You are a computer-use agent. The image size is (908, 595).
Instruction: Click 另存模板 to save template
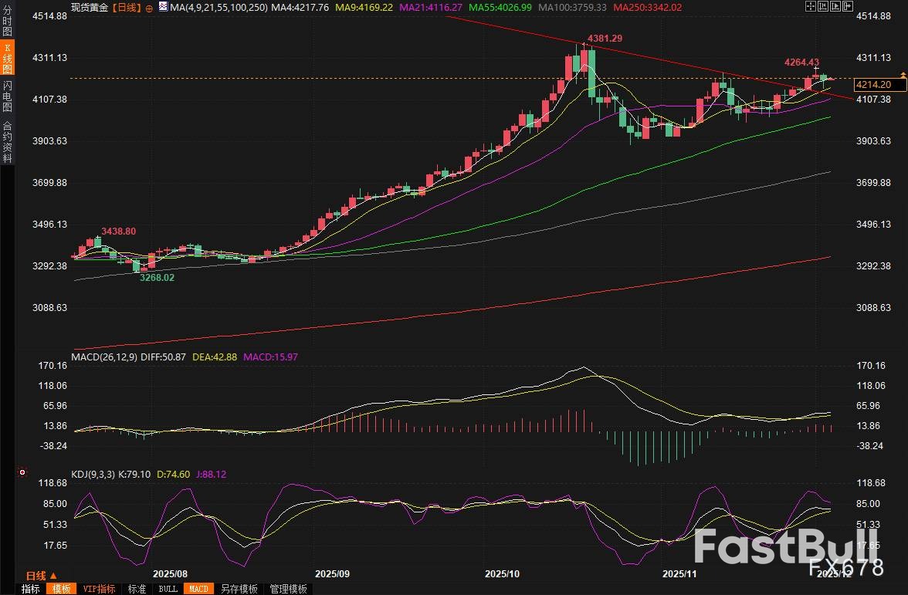pos(239,589)
